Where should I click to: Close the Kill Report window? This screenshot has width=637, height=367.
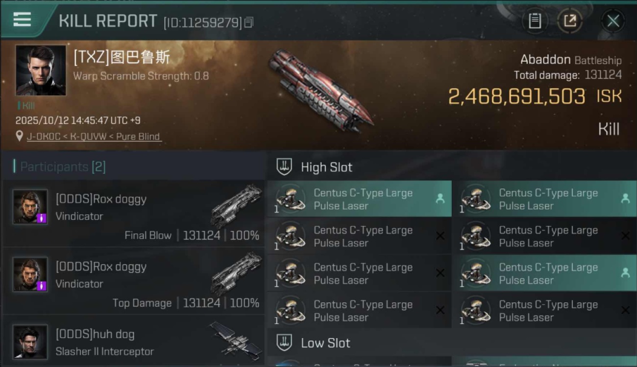(613, 21)
